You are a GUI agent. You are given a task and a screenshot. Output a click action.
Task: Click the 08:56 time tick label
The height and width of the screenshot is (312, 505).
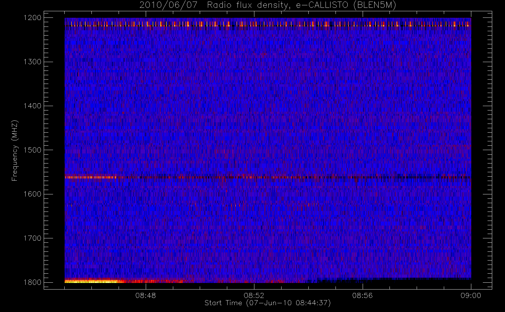click(362, 295)
